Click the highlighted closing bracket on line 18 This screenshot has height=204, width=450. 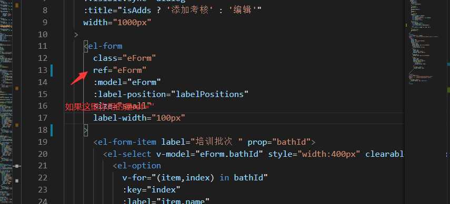click(85, 130)
